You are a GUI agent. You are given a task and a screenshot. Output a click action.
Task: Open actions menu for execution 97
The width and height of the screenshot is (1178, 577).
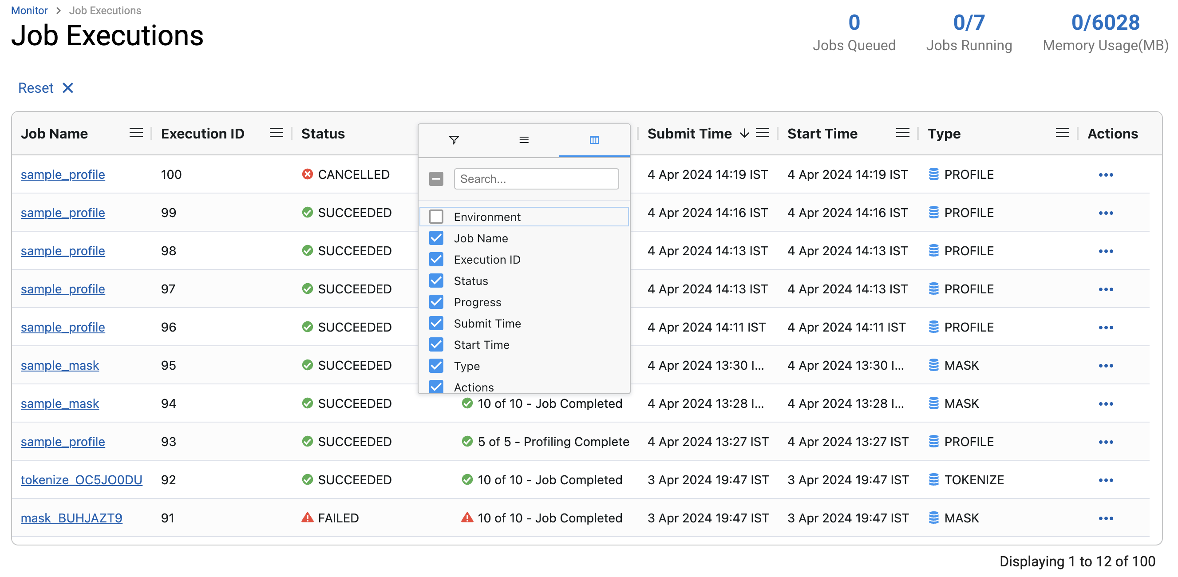[1106, 289]
